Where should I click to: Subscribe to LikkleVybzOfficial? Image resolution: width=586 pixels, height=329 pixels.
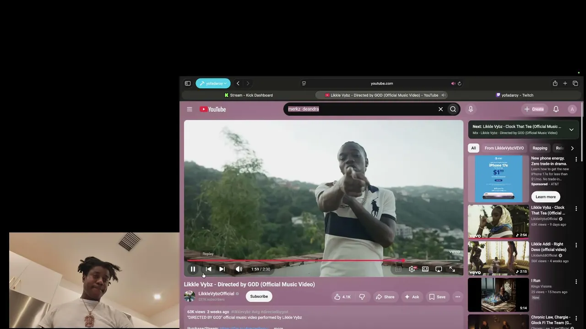(259, 296)
